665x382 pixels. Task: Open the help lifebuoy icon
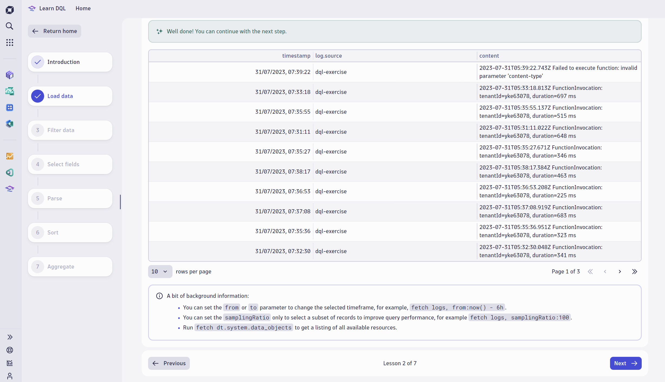pos(10,350)
